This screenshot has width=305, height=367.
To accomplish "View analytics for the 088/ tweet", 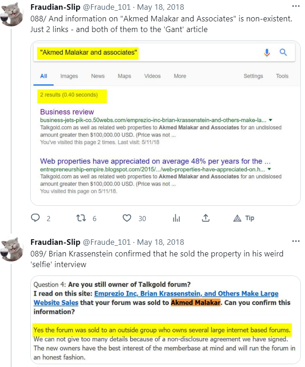I will coord(176,218).
